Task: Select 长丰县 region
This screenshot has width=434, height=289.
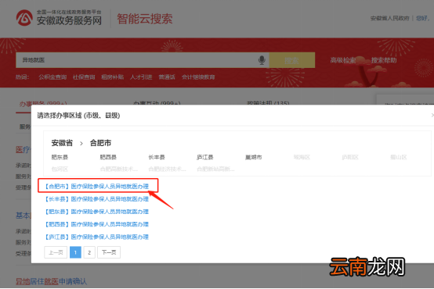Action: (157, 157)
